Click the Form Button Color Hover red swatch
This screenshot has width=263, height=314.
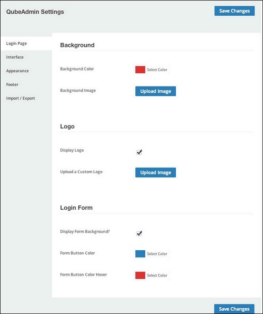pyautogui.click(x=140, y=275)
